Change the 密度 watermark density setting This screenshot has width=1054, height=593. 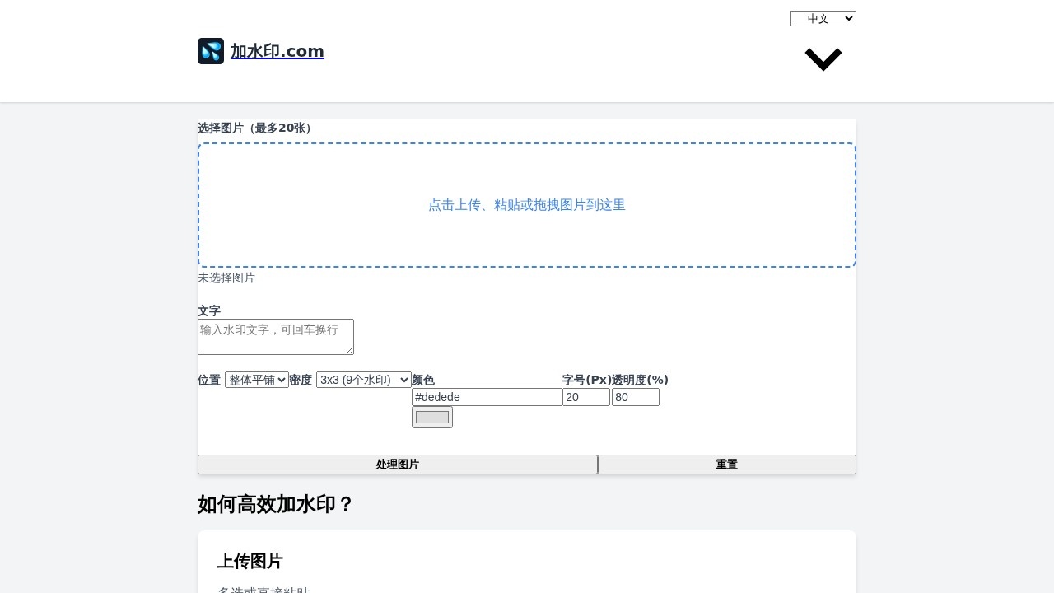[363, 380]
